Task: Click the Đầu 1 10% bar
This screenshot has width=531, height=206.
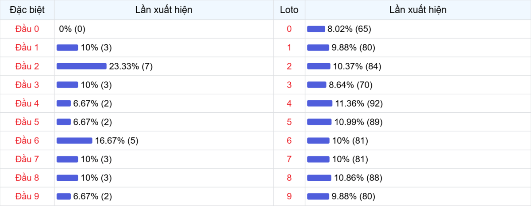Action: click(x=67, y=48)
